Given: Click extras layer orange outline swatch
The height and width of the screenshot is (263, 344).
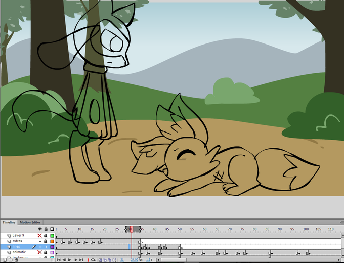Looking at the screenshot, I should point(52,241).
